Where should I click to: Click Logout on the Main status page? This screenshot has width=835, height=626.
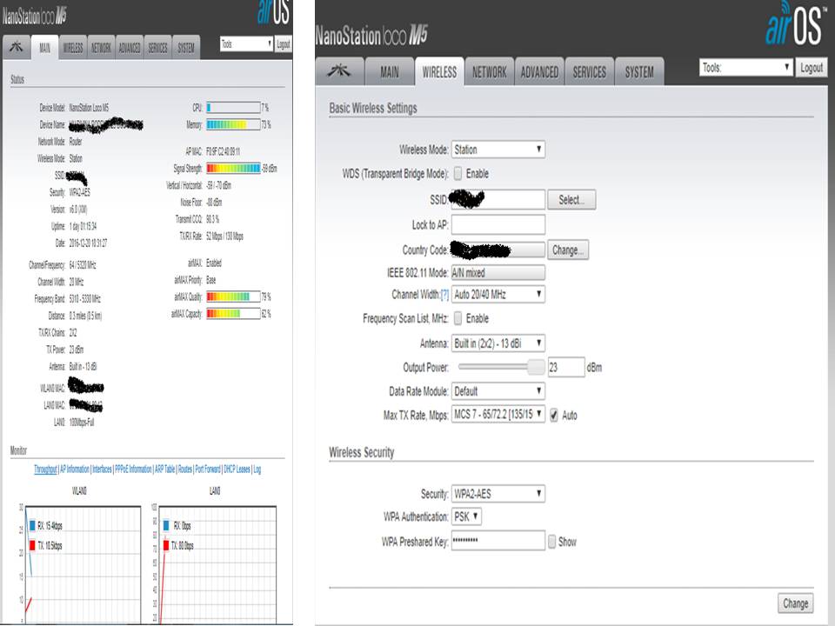tap(284, 43)
